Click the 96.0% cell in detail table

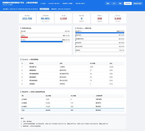pyautogui.click(x=111, y=67)
